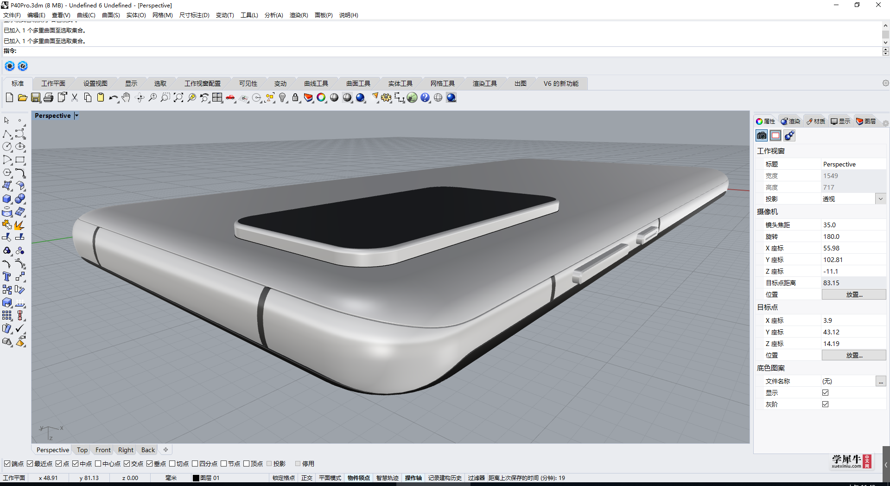This screenshot has width=890, height=486.
Task: Click the Grasshopper green icon
Action: coord(412,97)
